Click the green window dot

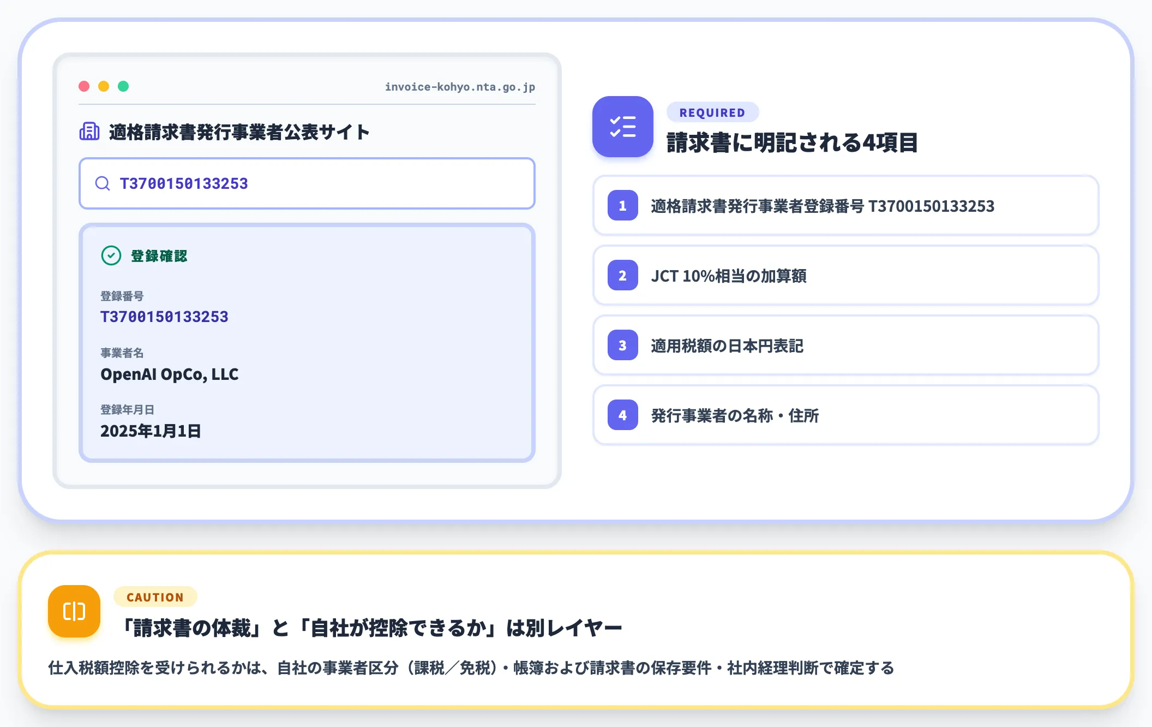123,86
